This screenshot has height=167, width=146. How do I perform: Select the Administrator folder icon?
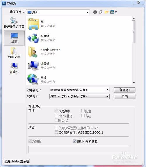pos(33,52)
